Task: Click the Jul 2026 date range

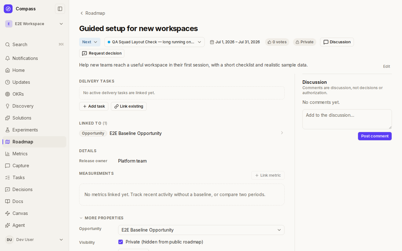Action: coord(235,42)
